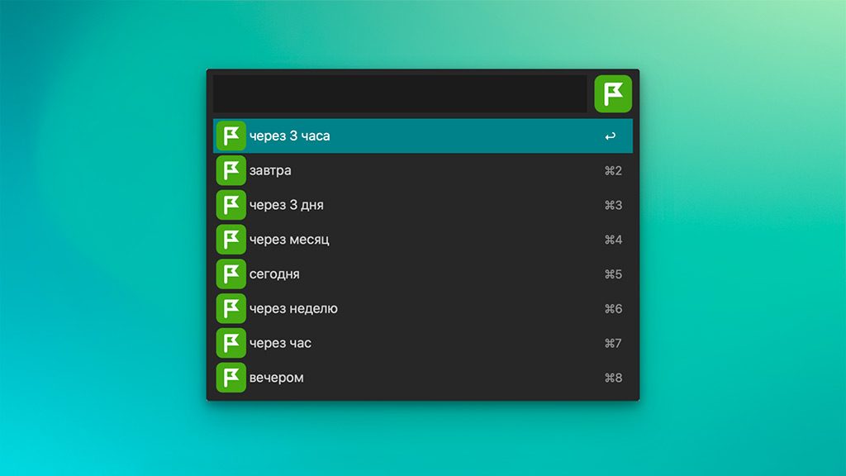Click the ⌘8 shortcut label
This screenshot has width=846, height=476.
614,378
